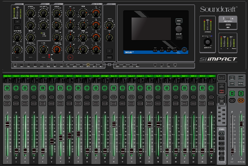Image resolution: width=248 pixels, height=166 pixels.
Task: Select fader layer A button
Action: point(221,133)
